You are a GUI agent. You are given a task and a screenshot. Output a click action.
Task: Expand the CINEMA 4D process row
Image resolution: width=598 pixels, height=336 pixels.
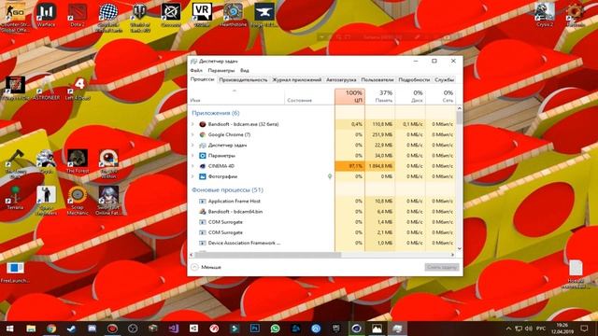coord(192,166)
